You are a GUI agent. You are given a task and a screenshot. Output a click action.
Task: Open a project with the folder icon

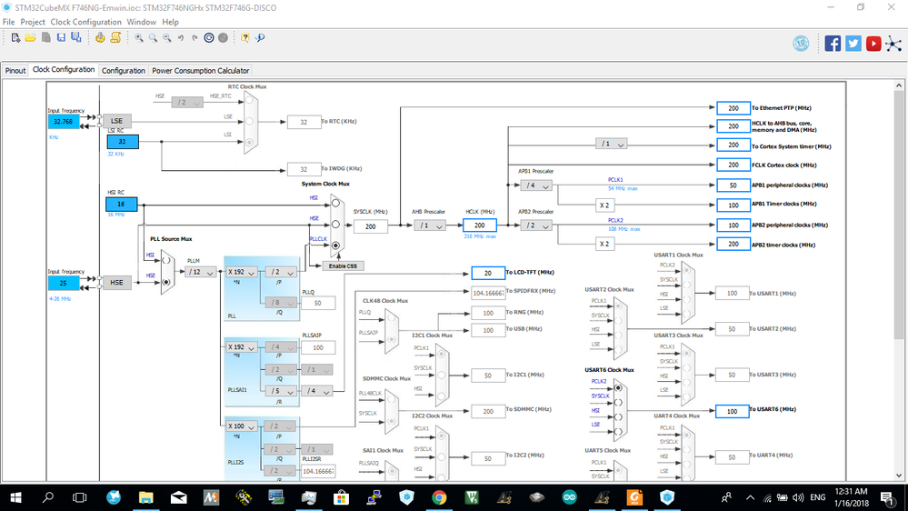31,37
